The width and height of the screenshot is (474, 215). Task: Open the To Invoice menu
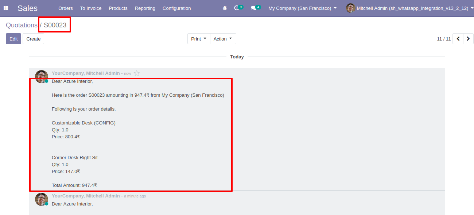coord(91,8)
